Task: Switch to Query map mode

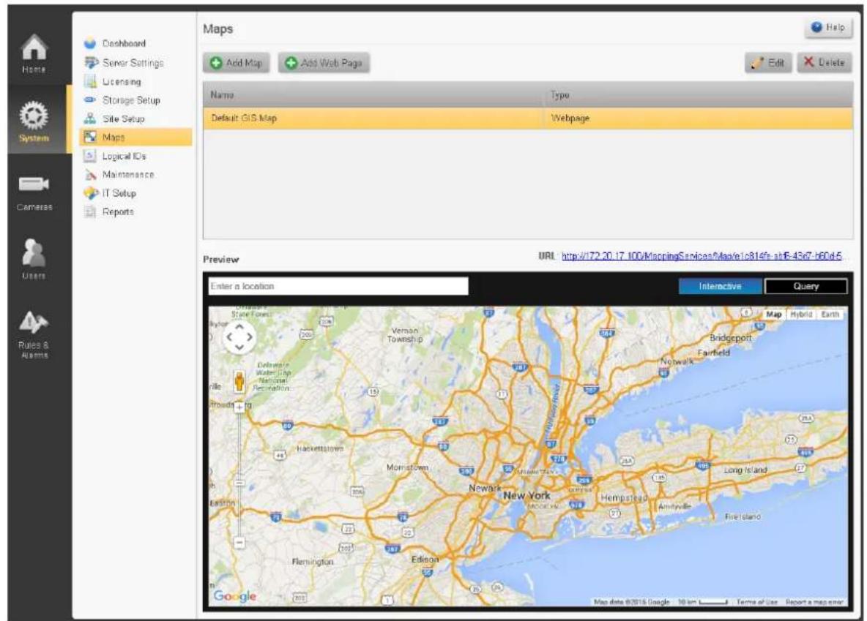Action: click(x=805, y=286)
